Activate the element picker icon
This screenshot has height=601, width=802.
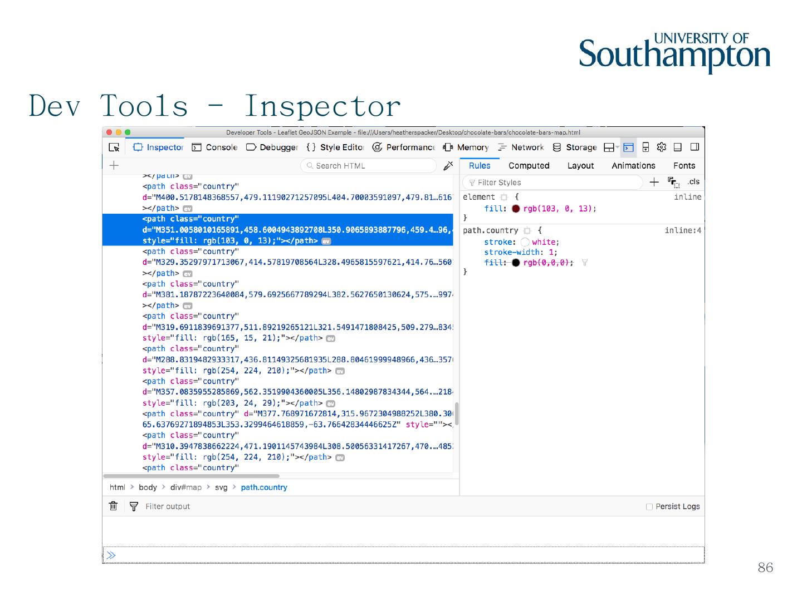114,147
